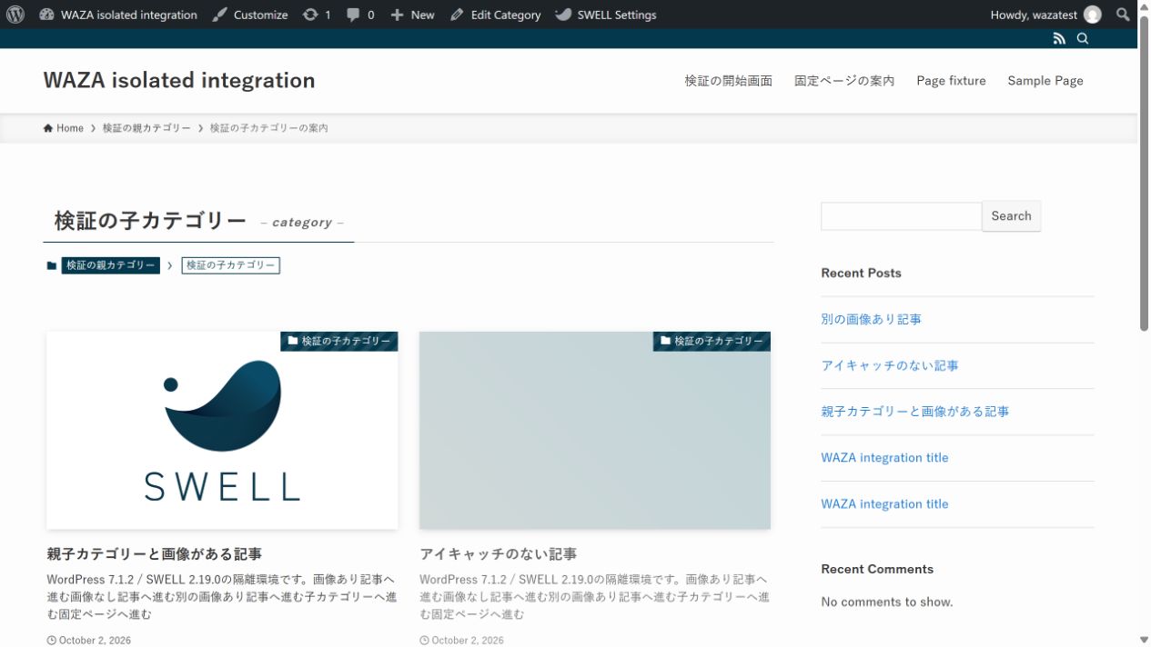Open the blank gray post thumbnail
Screen dimensions: 1151x647
click(x=595, y=431)
